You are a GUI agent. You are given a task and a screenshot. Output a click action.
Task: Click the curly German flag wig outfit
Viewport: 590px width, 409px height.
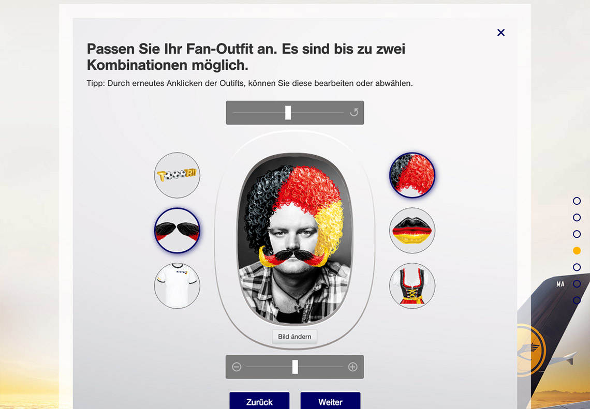tap(412, 175)
